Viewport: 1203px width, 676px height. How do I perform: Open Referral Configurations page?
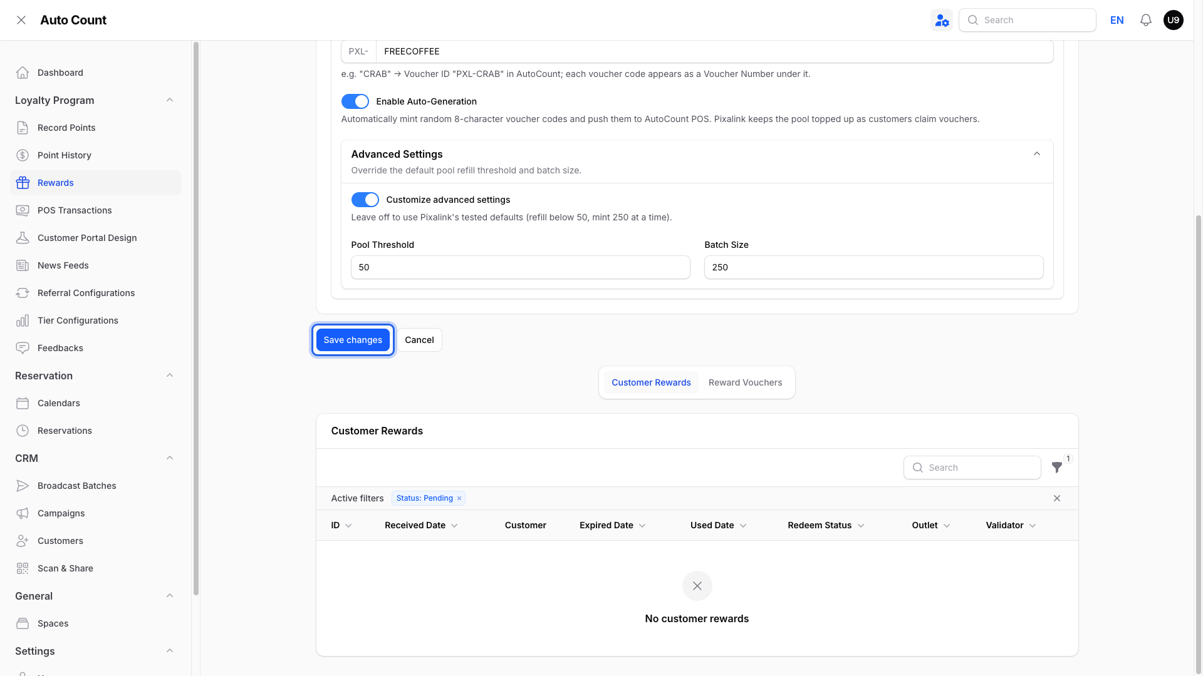tap(95, 293)
